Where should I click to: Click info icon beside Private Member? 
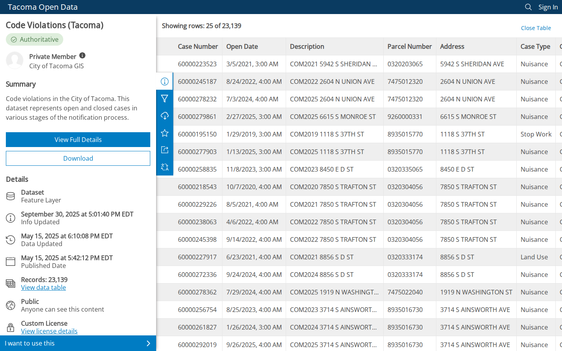(82, 56)
